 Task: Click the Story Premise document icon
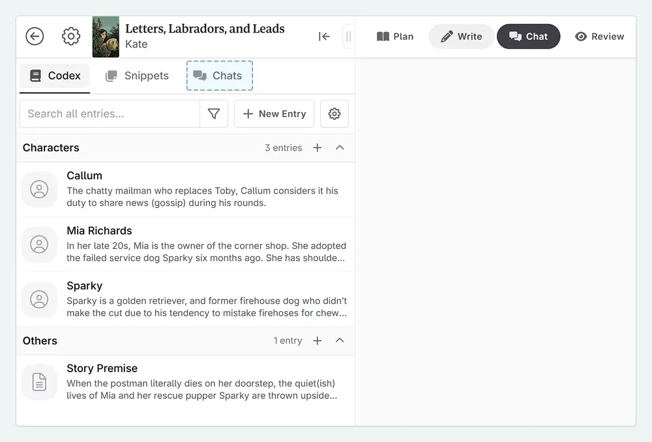(39, 382)
